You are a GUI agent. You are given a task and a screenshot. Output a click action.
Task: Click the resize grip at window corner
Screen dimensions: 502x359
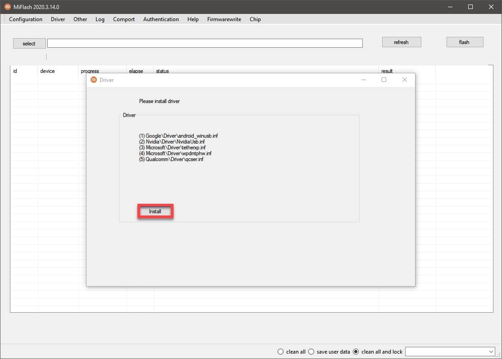[498, 355]
